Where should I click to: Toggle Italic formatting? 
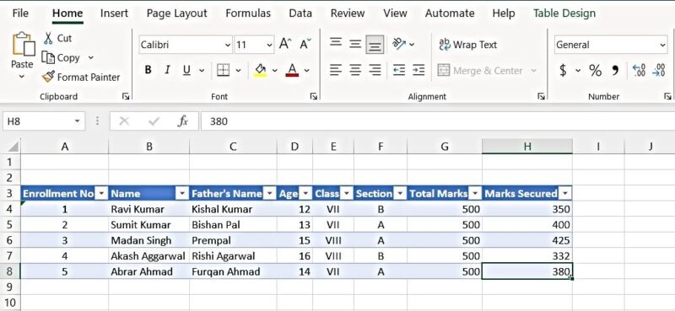167,70
